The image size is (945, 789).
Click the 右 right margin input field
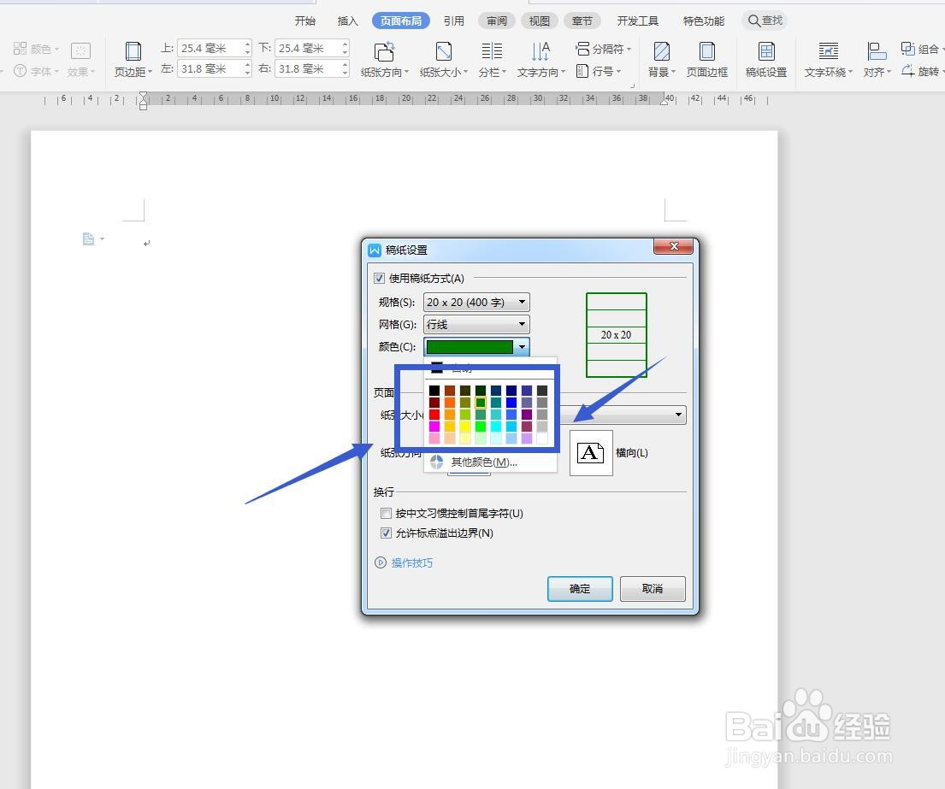tap(308, 68)
